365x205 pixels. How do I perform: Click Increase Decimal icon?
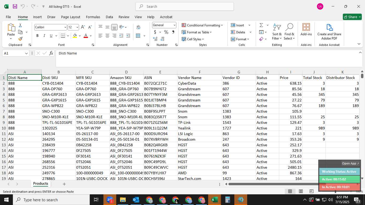tap(155, 39)
